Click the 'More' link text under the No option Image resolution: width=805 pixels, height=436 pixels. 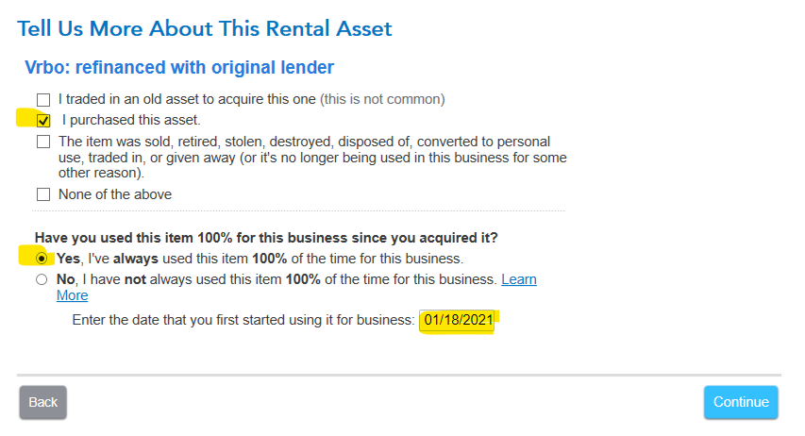[x=72, y=295]
